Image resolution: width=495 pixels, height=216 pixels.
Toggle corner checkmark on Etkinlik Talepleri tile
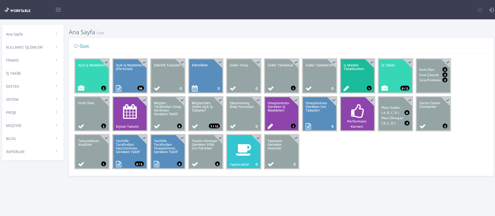[182, 62]
